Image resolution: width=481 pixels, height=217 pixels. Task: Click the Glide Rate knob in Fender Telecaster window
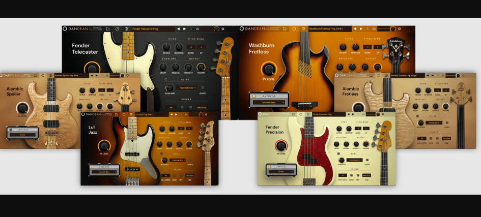point(169,87)
